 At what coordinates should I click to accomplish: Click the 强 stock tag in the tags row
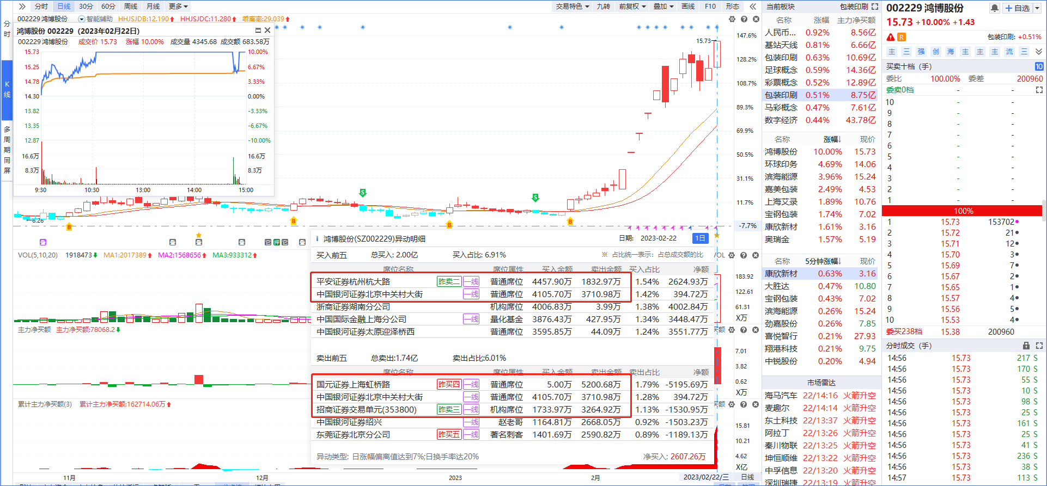click(x=921, y=52)
